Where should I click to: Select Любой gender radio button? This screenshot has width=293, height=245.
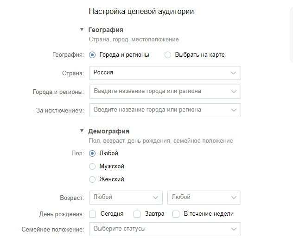pos(92,153)
